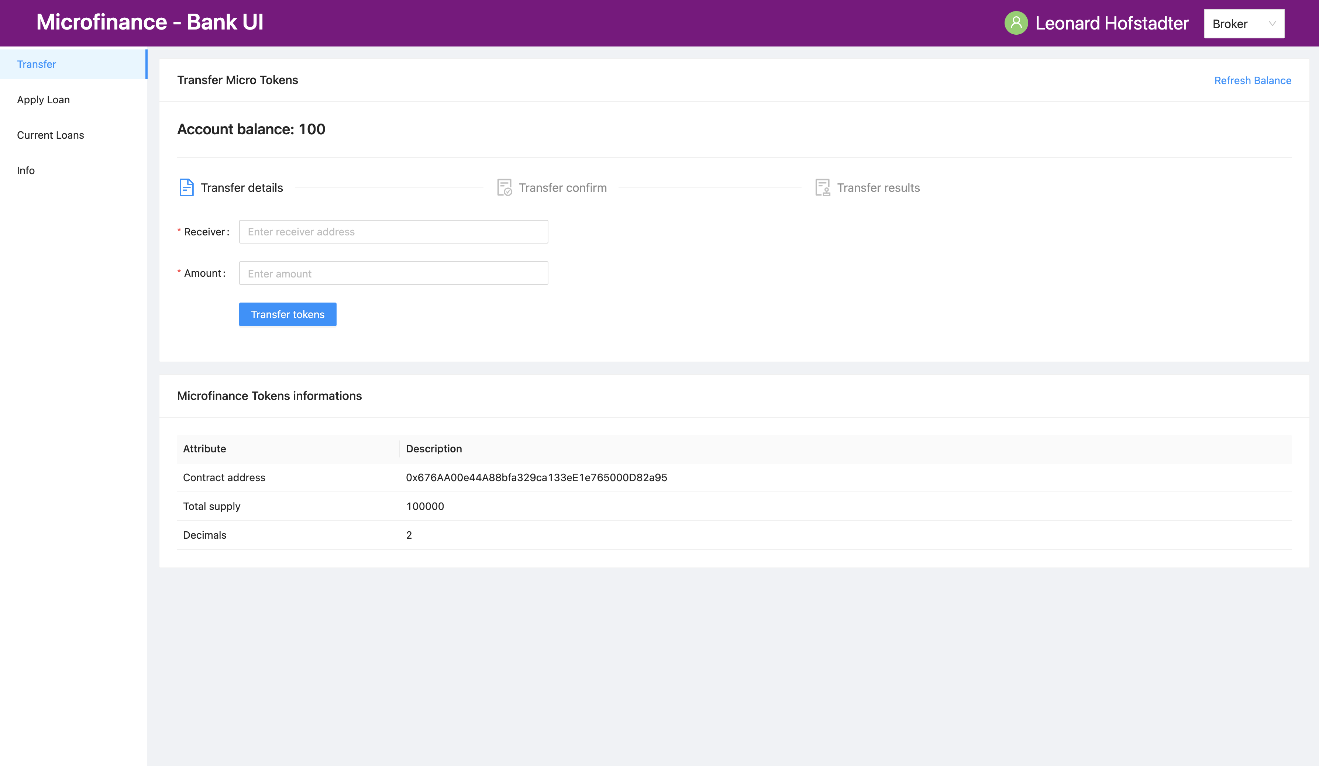Click the Transfer details step label

pos(242,188)
